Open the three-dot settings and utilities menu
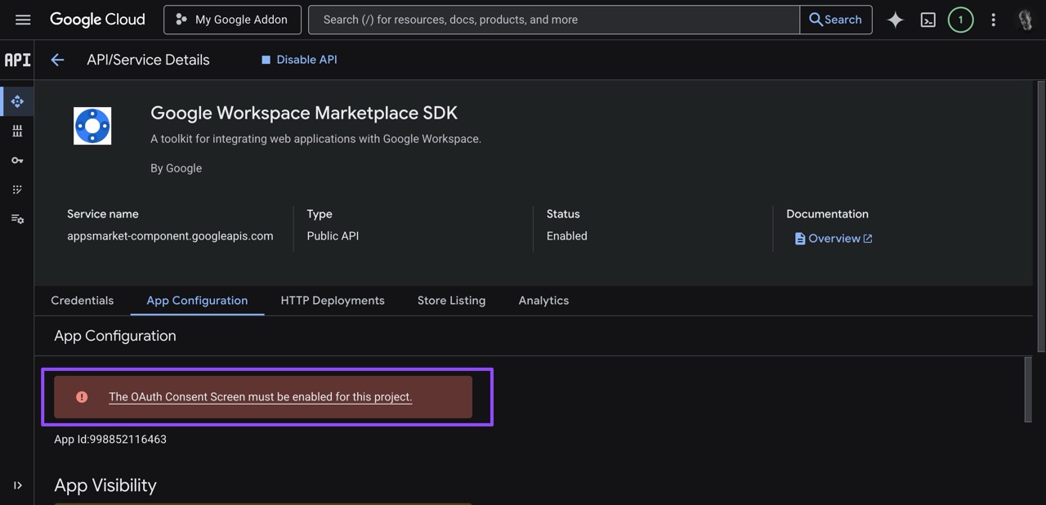The height and width of the screenshot is (505, 1046). 993,20
